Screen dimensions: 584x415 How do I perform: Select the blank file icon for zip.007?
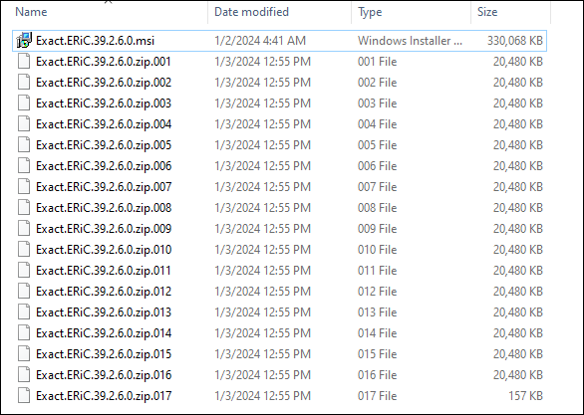(x=24, y=187)
